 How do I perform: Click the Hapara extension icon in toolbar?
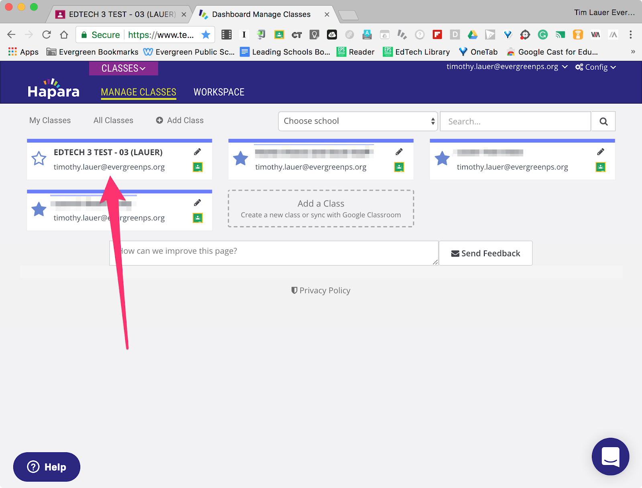click(x=402, y=35)
